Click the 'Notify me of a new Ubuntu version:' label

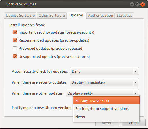coord(42,108)
